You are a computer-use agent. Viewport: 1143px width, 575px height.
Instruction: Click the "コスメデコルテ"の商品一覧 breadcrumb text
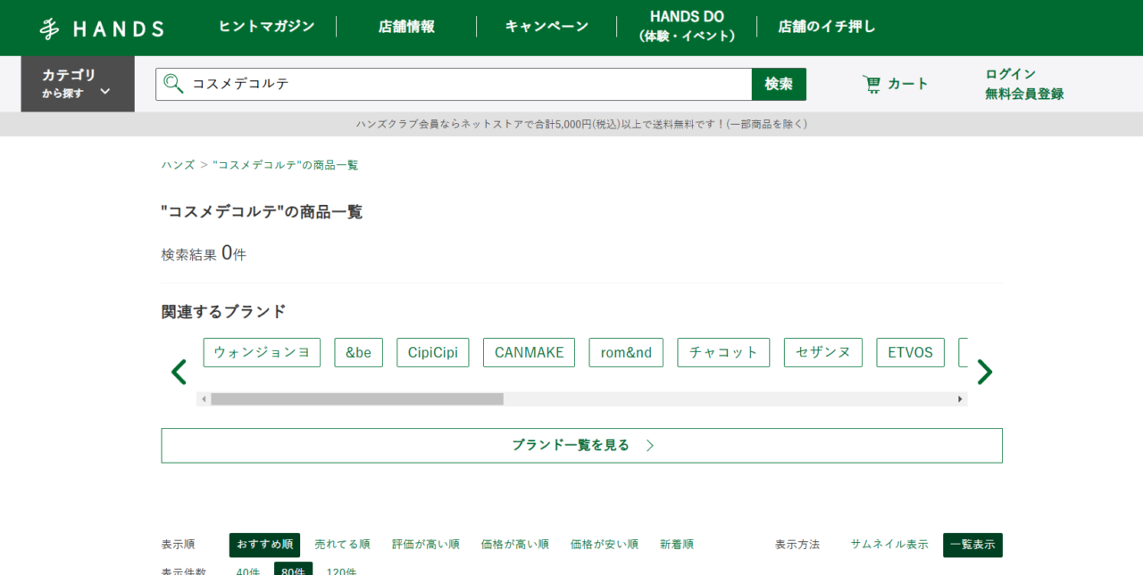(286, 165)
